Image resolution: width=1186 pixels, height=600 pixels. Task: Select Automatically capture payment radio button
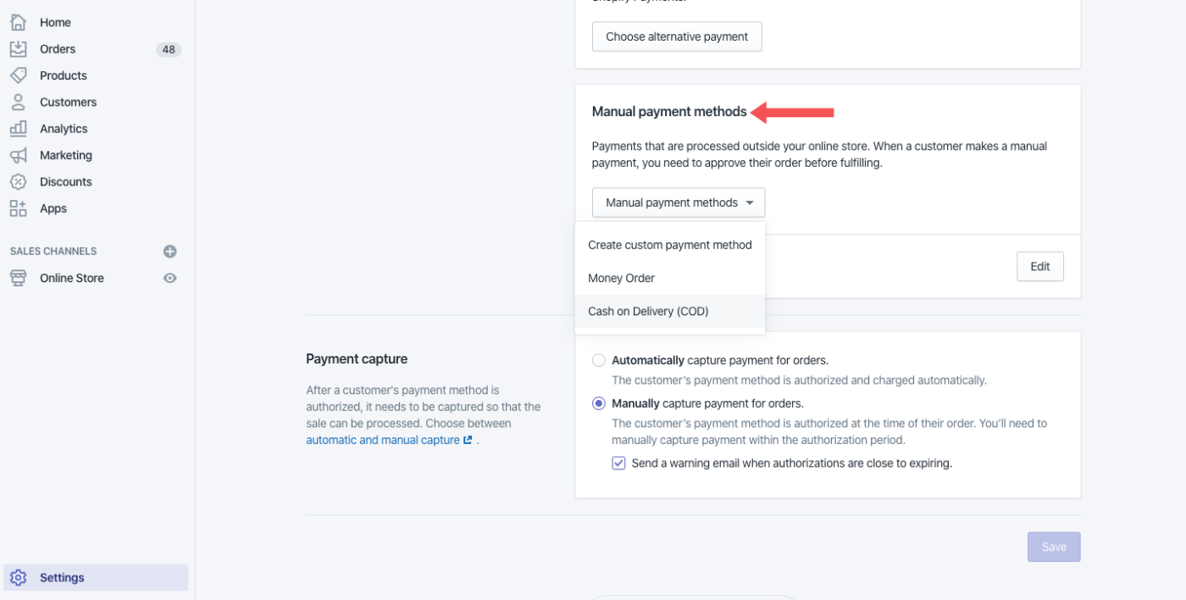click(599, 360)
